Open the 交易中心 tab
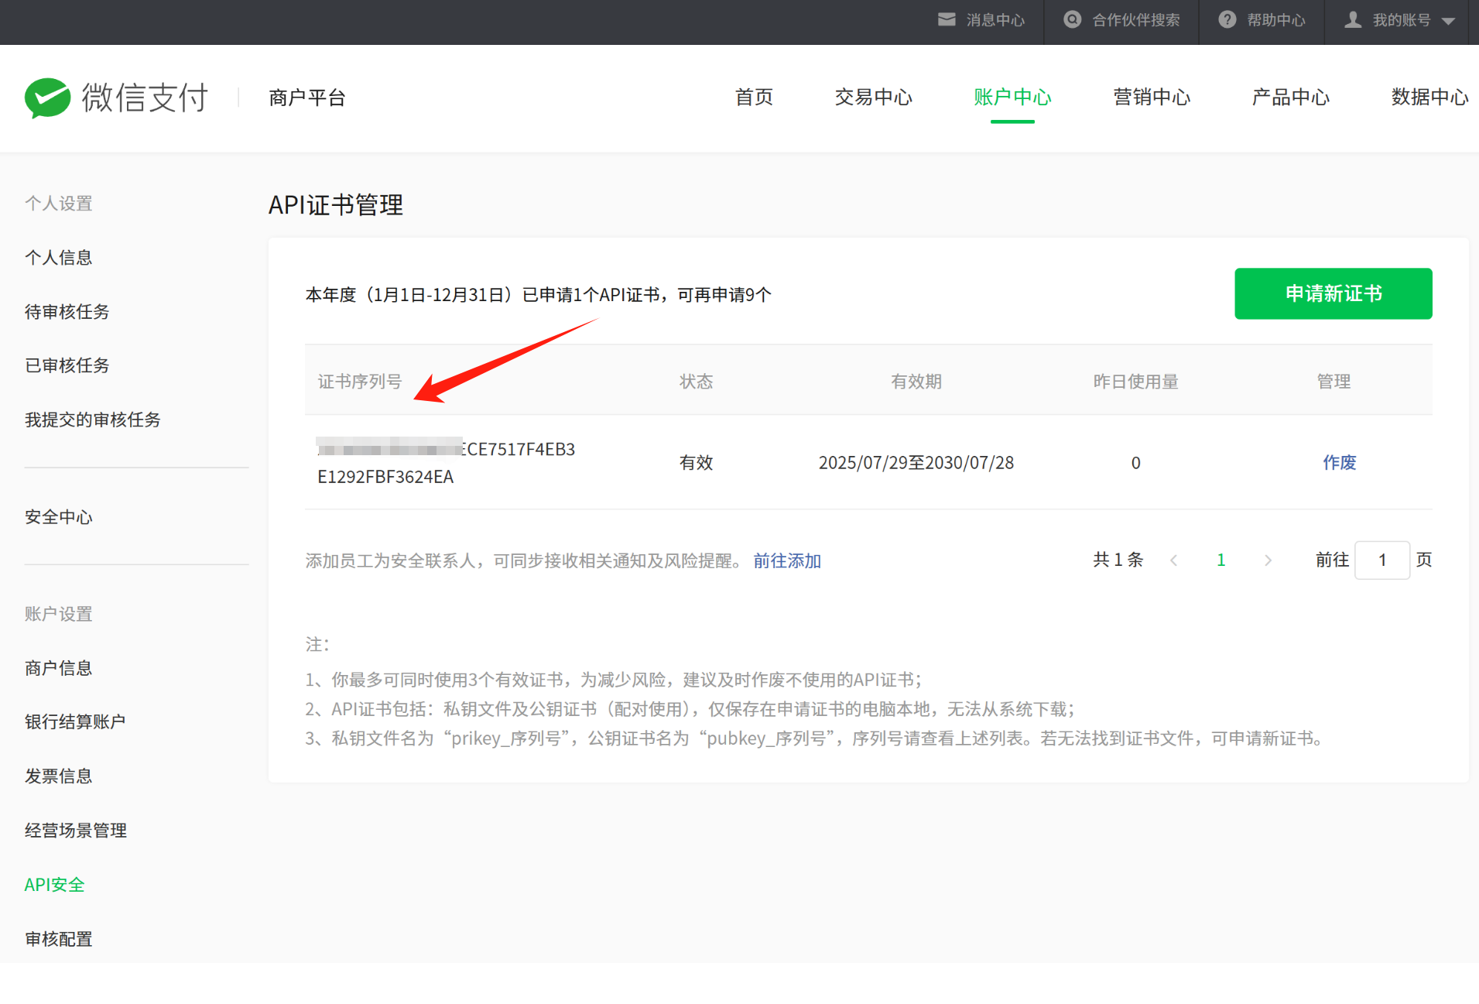The image size is (1479, 1004). pos(874,98)
